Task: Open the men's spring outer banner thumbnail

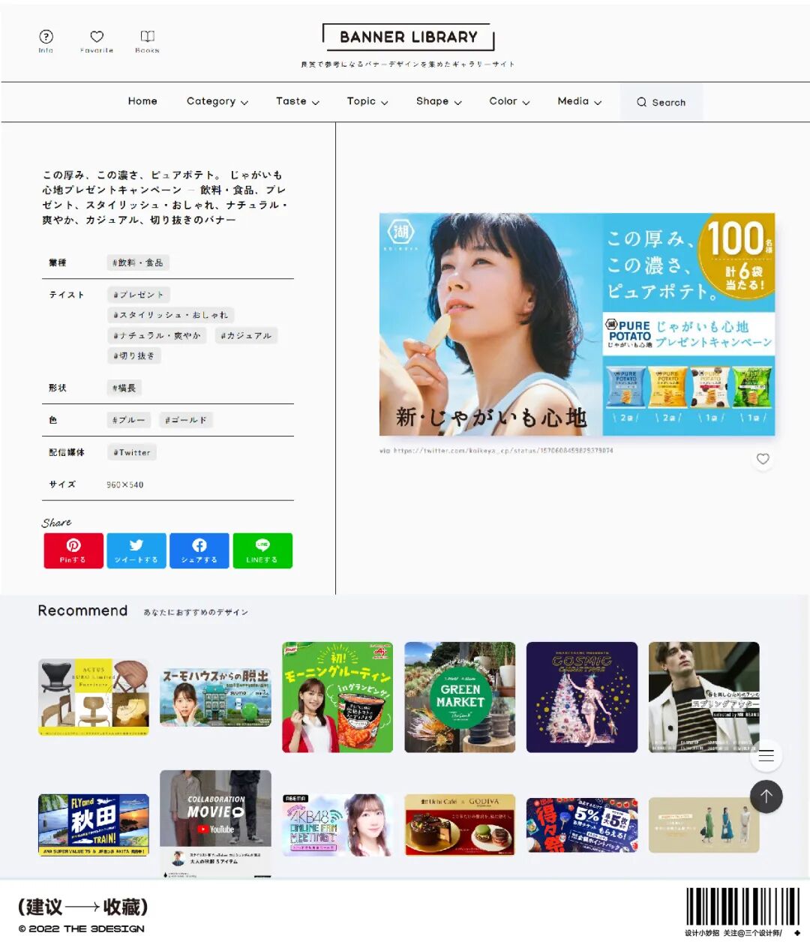Action: [x=703, y=697]
